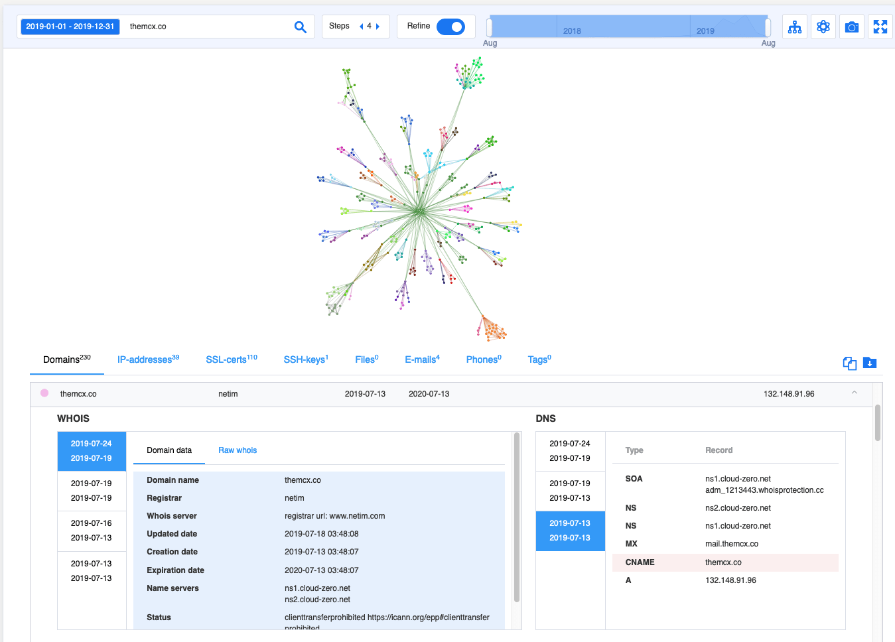895x642 pixels.
Task: Select the E-mails tab
Action: pos(422,359)
